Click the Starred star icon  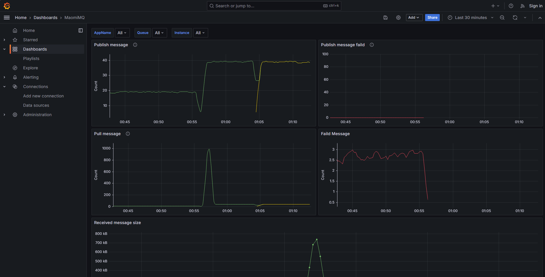pyautogui.click(x=15, y=40)
